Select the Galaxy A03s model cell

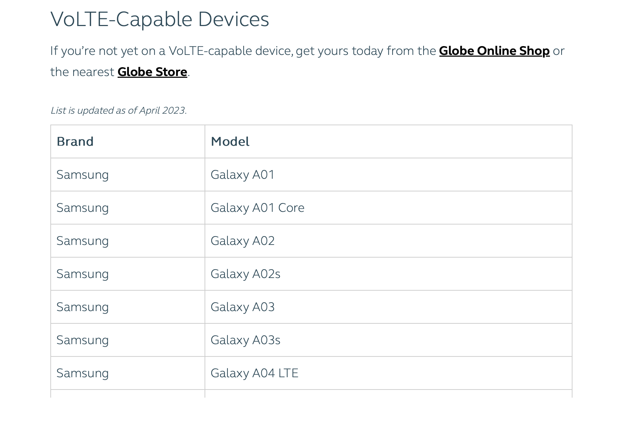245,340
